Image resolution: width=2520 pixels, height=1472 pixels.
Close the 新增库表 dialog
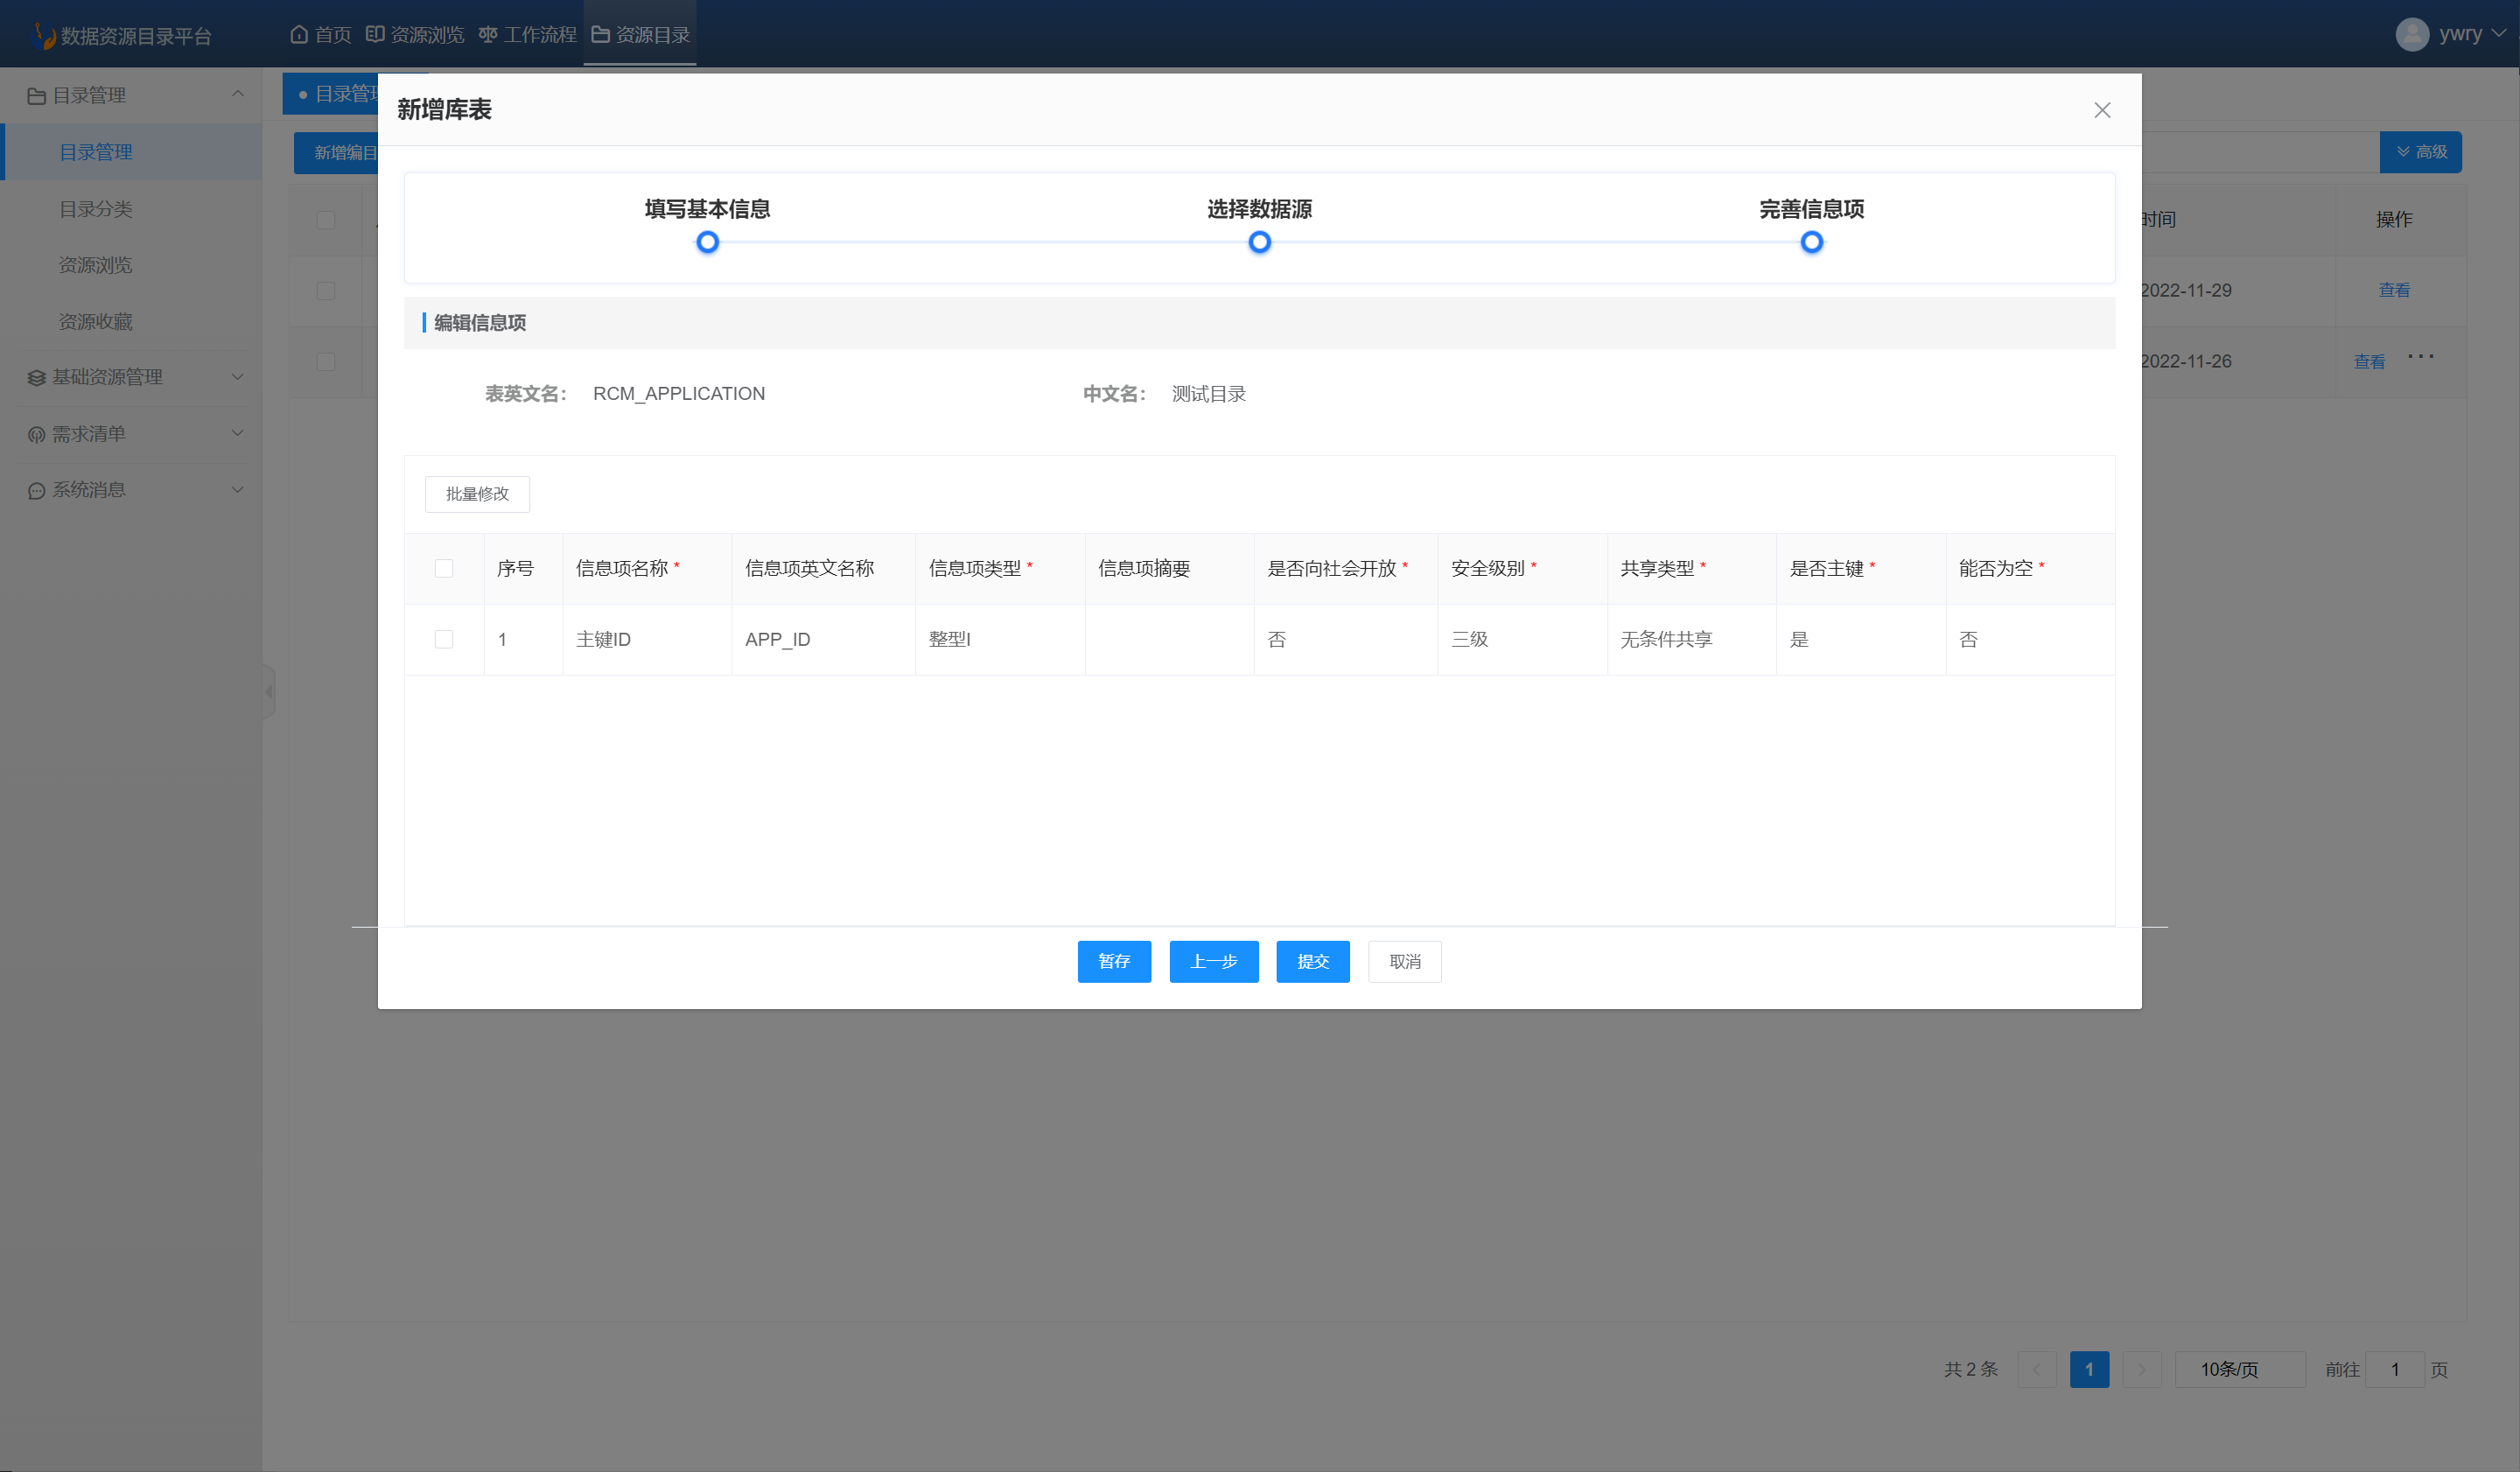coord(2102,110)
